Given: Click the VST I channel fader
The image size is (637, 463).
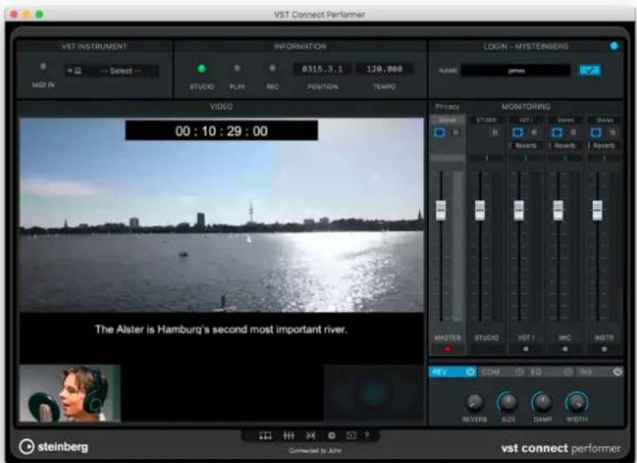Looking at the screenshot, I should [x=519, y=210].
